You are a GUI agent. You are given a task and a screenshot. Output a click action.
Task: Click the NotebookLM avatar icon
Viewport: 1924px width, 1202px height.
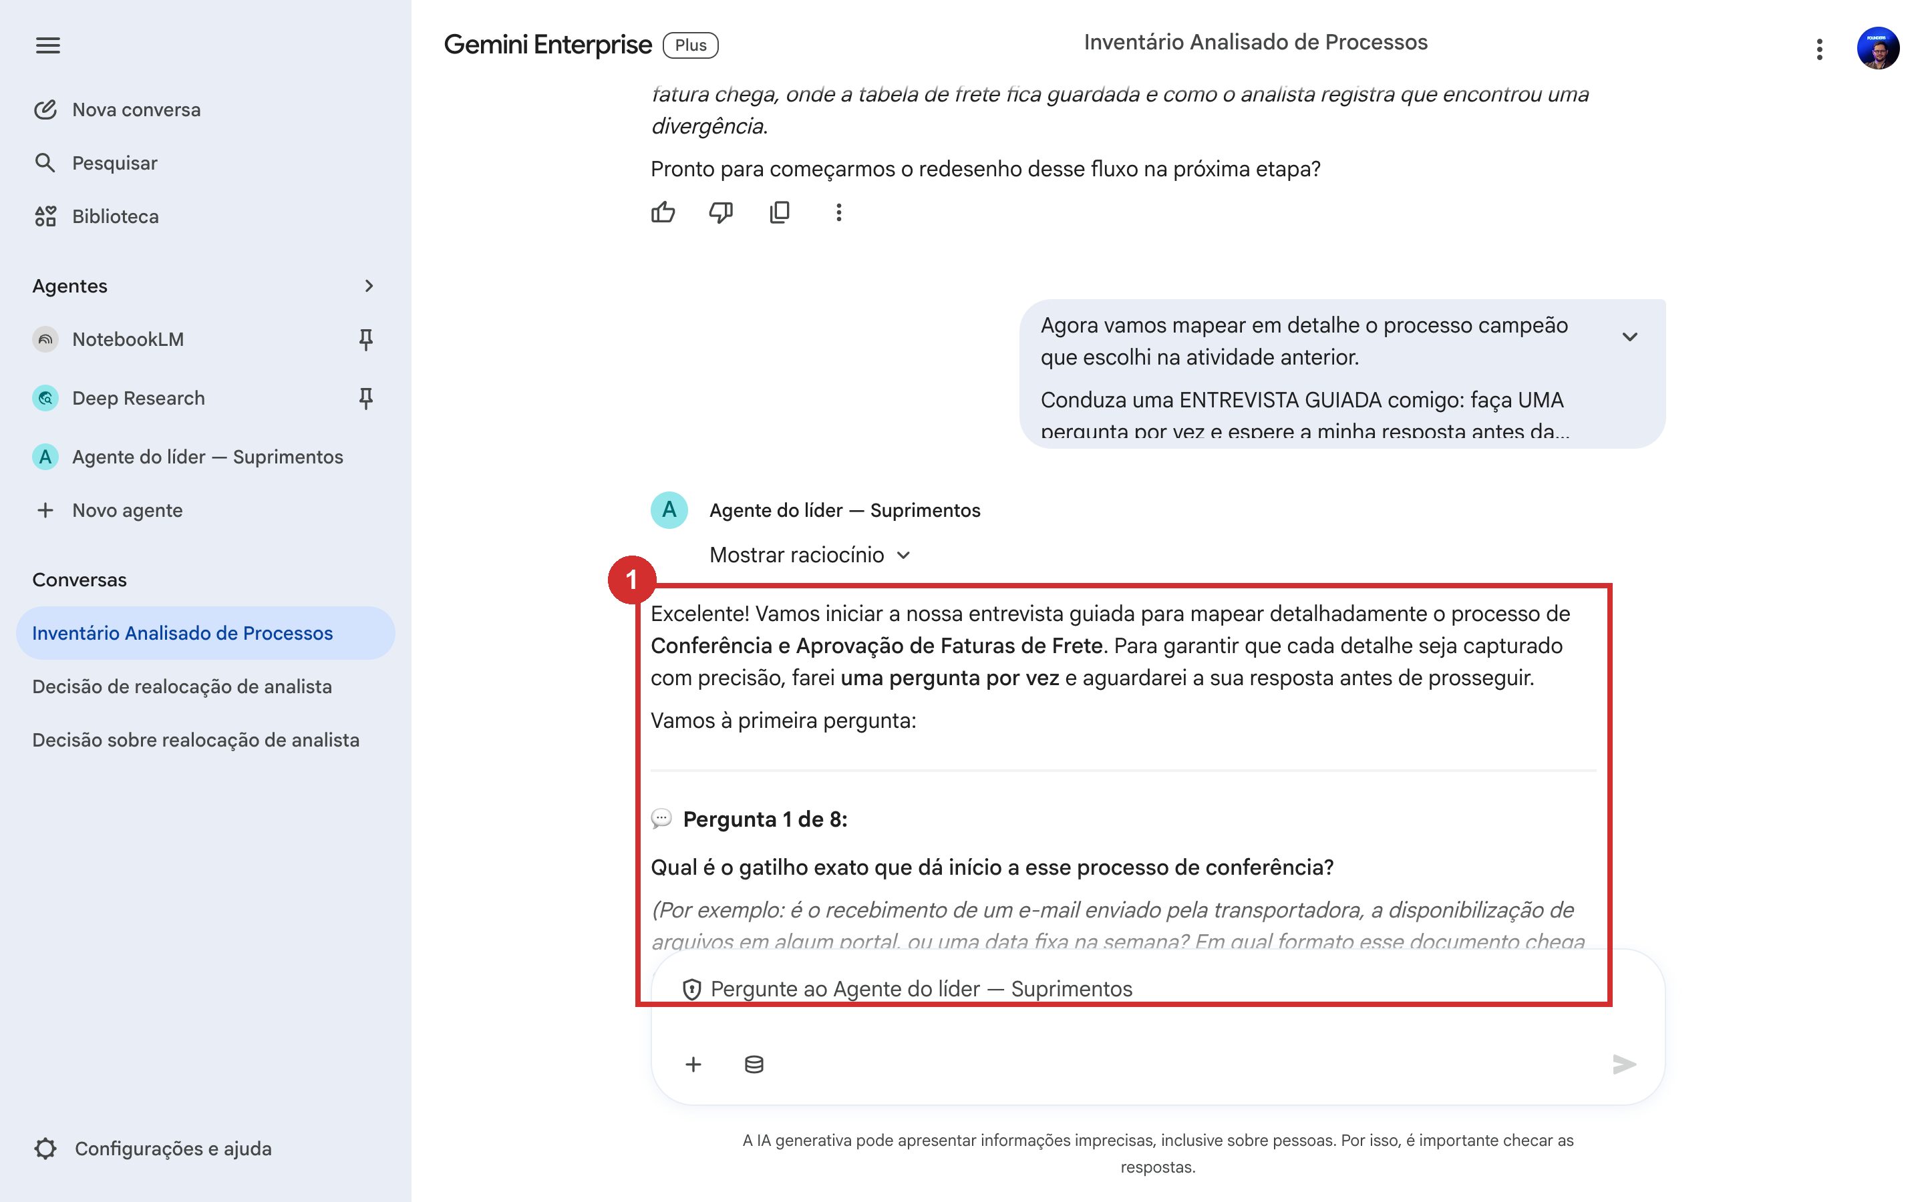pyautogui.click(x=45, y=339)
